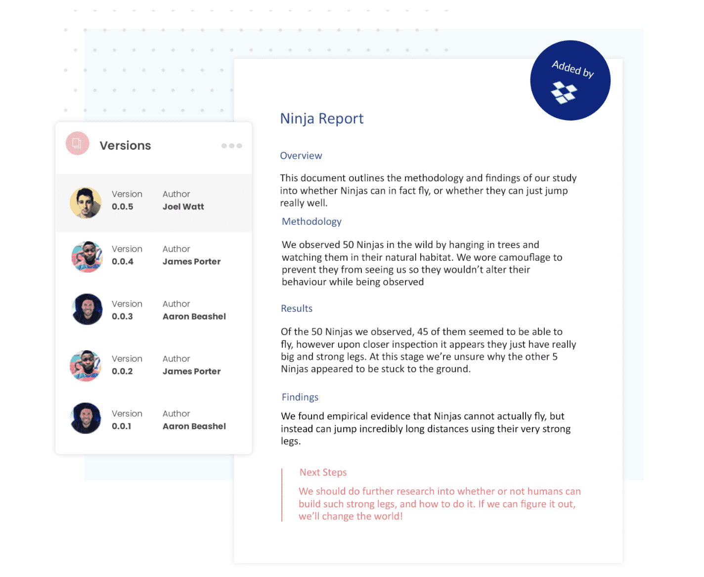Click the red Next Steps paragraph text
Image resolution: width=704 pixels, height=577 pixels.
click(440, 504)
